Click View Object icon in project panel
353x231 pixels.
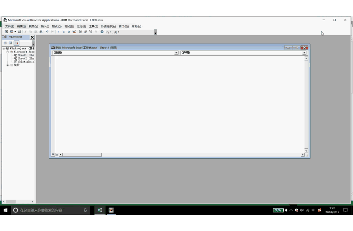[10, 43]
